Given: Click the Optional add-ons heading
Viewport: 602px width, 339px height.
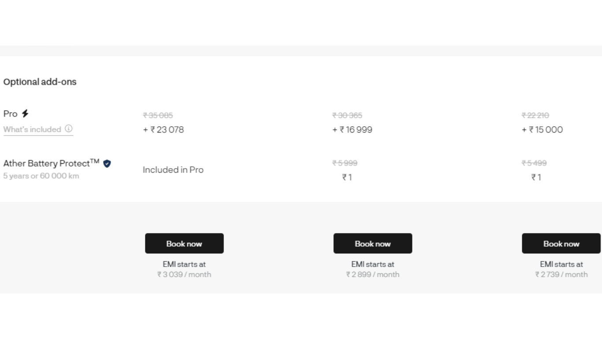Looking at the screenshot, I should tap(40, 82).
